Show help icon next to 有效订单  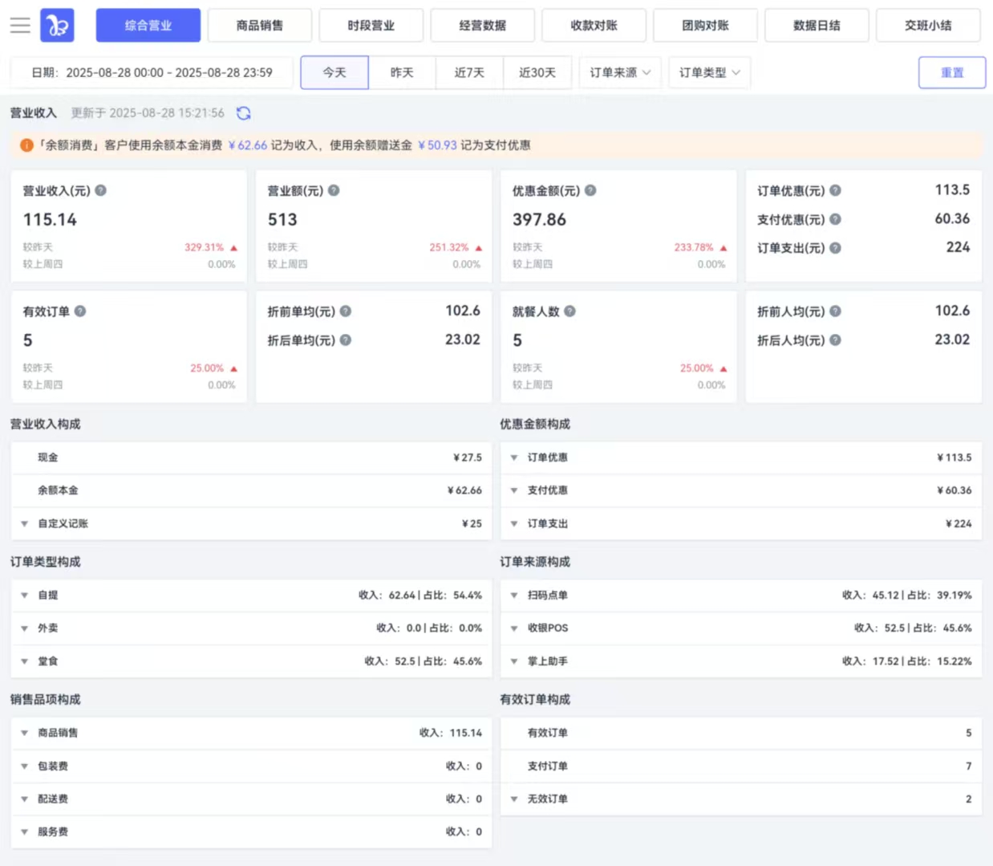click(x=80, y=311)
